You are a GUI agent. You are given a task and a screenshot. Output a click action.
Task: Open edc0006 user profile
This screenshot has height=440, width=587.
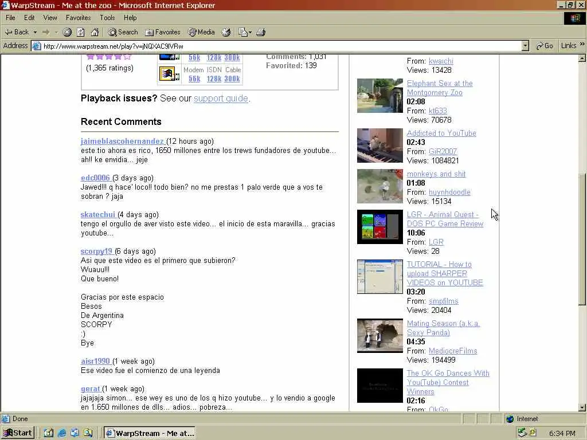tap(96, 178)
